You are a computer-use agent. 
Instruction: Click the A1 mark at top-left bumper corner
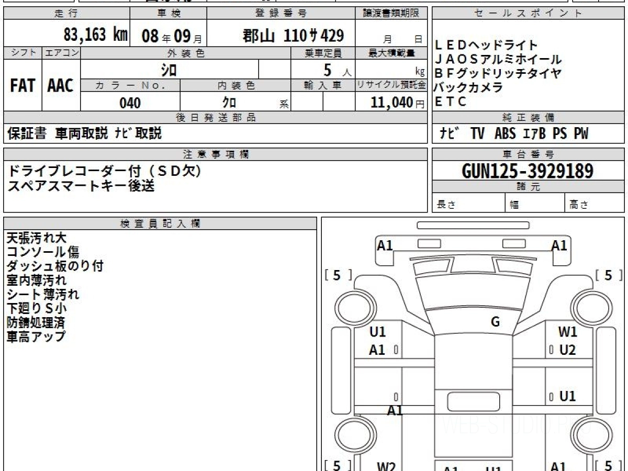tap(385, 245)
